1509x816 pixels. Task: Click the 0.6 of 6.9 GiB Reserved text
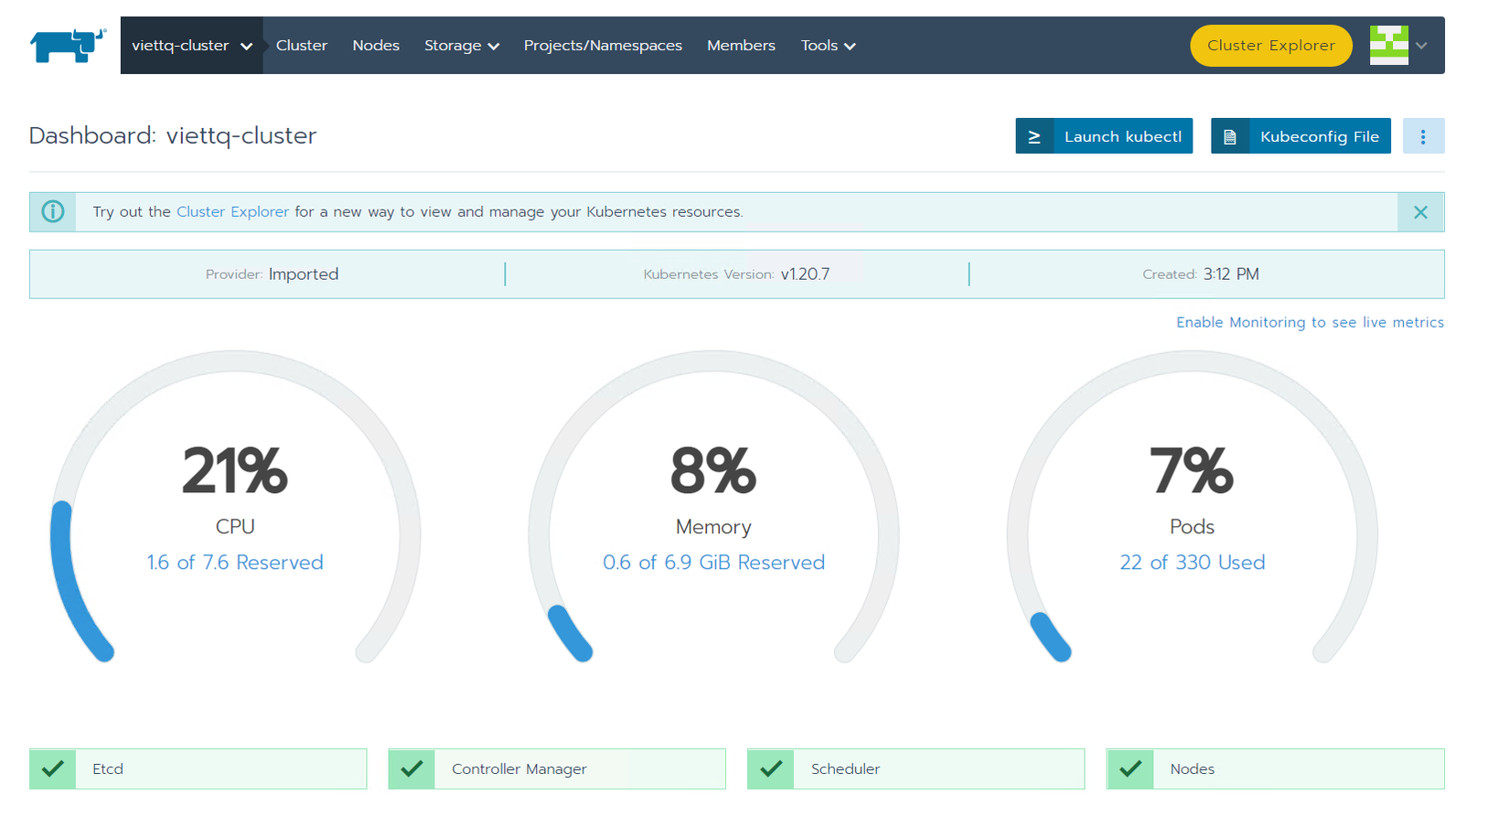(713, 563)
